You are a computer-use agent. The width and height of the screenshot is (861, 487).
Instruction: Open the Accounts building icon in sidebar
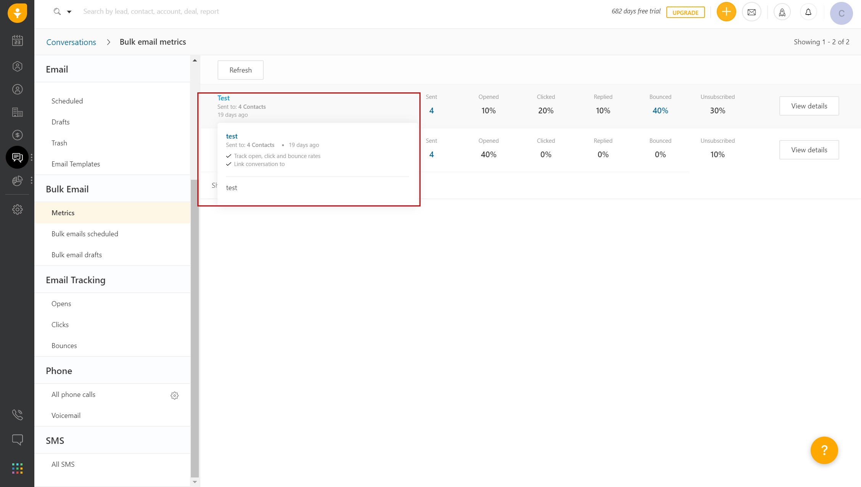click(x=17, y=112)
